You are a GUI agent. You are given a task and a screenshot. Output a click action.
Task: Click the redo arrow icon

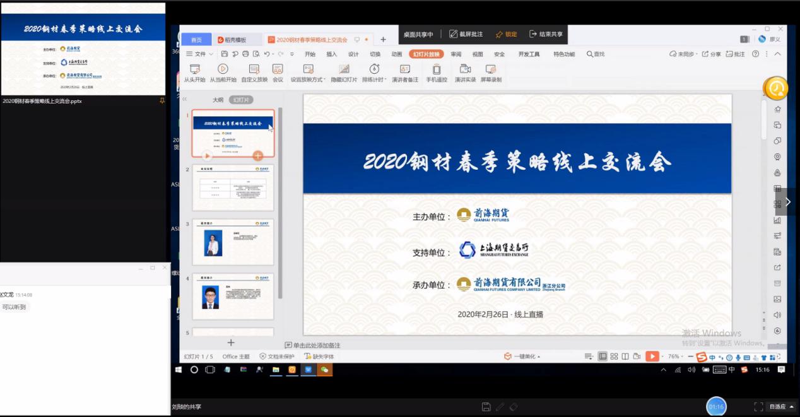click(x=281, y=54)
